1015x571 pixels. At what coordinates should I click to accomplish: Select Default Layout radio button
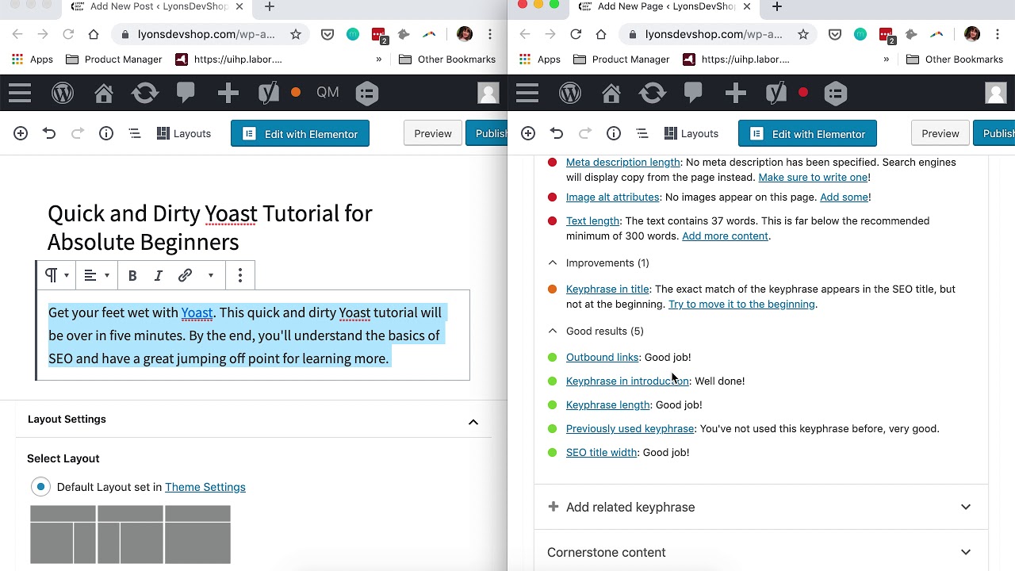click(x=40, y=487)
